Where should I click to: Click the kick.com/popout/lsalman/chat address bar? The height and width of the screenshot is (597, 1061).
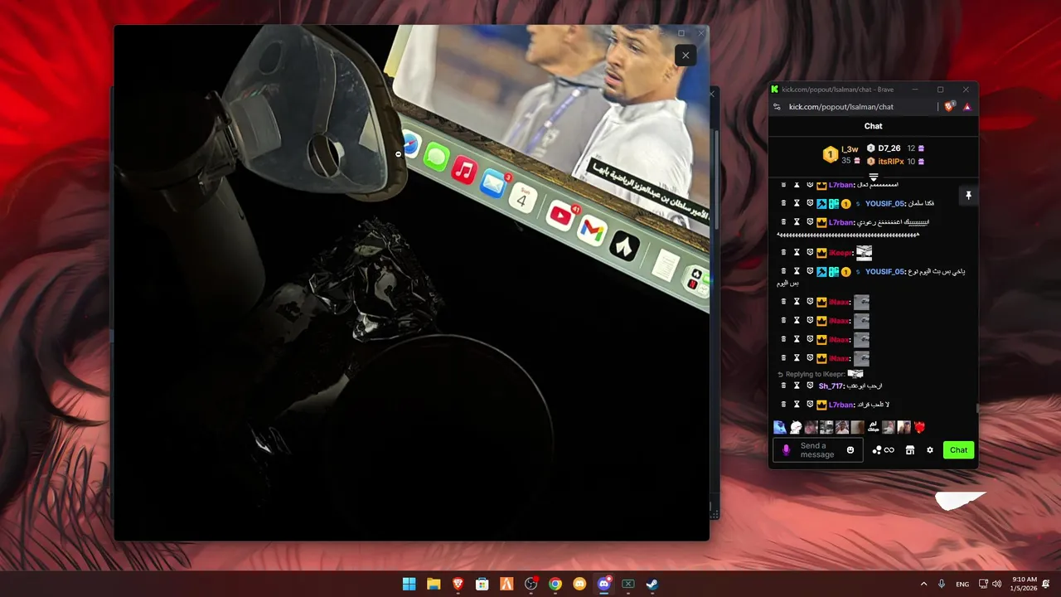point(841,107)
